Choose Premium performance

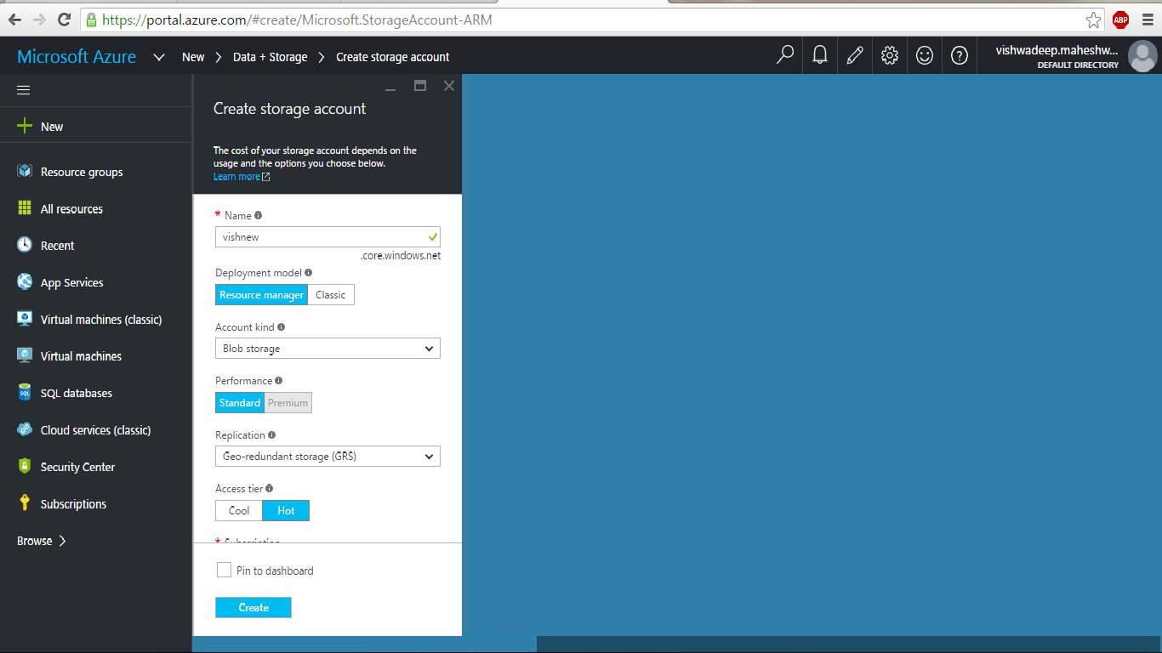pos(288,403)
